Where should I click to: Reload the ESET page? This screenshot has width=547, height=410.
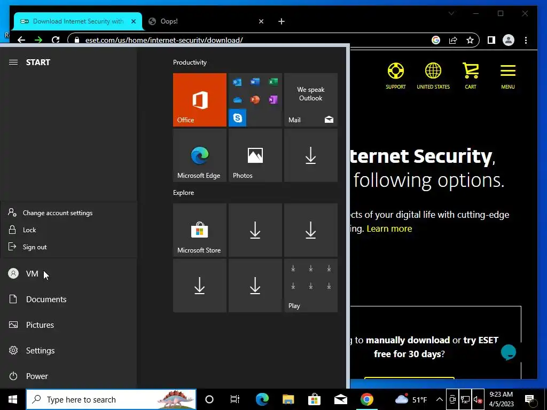56,40
